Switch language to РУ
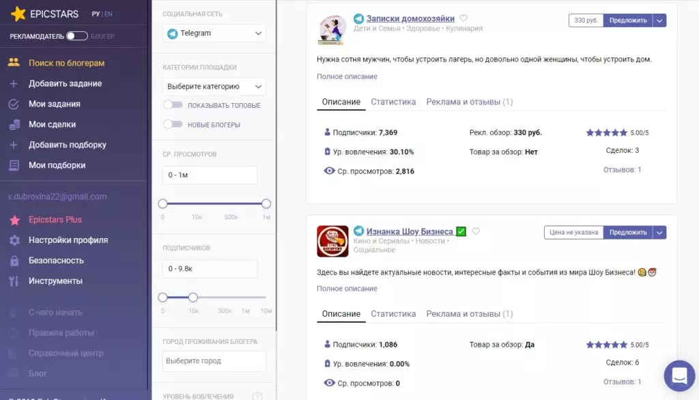The height and width of the screenshot is (400, 699). [x=96, y=14]
